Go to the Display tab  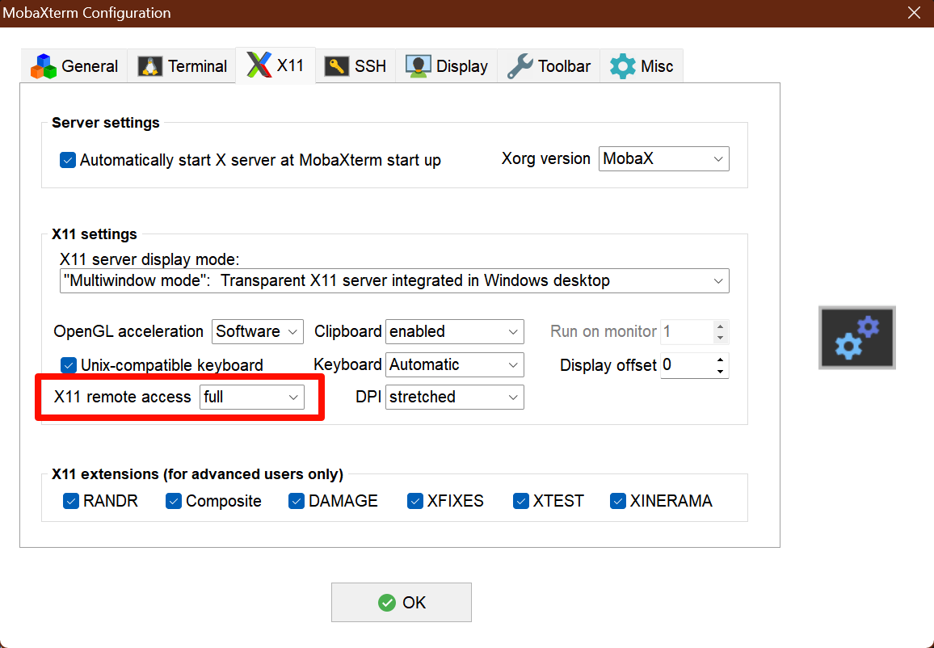click(446, 66)
